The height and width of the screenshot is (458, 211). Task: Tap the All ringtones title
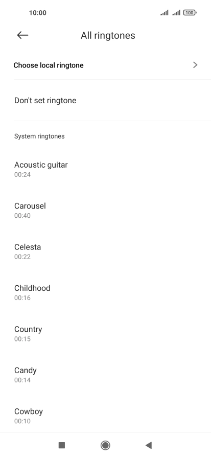[108, 35]
